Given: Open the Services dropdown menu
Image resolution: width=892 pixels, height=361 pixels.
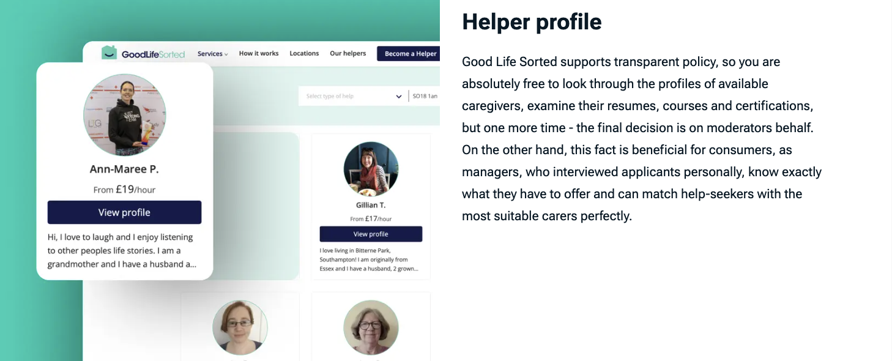Looking at the screenshot, I should point(212,54).
